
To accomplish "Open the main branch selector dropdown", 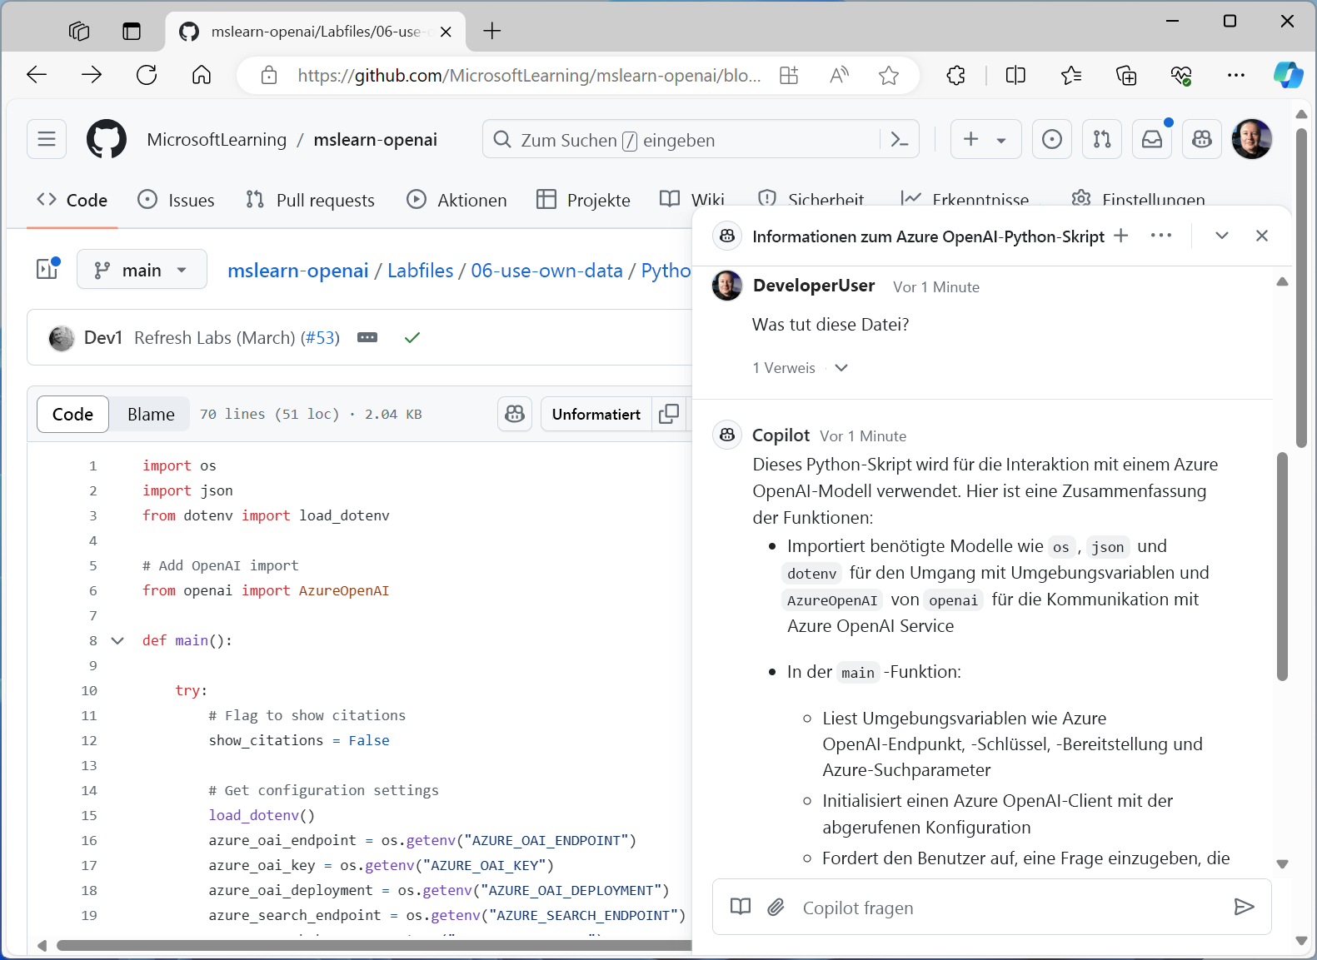I will tap(142, 269).
